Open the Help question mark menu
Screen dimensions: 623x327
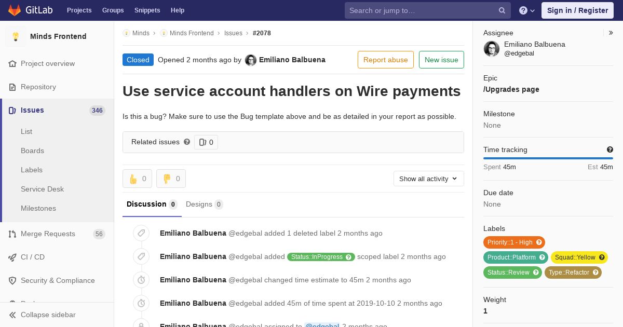click(x=527, y=10)
